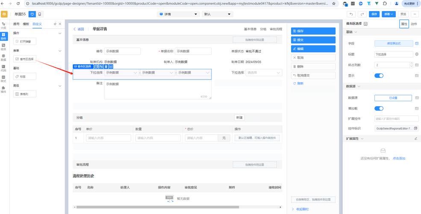Click the copy icon in 控件标识 field
The image size is (421, 214).
pos(415,128)
